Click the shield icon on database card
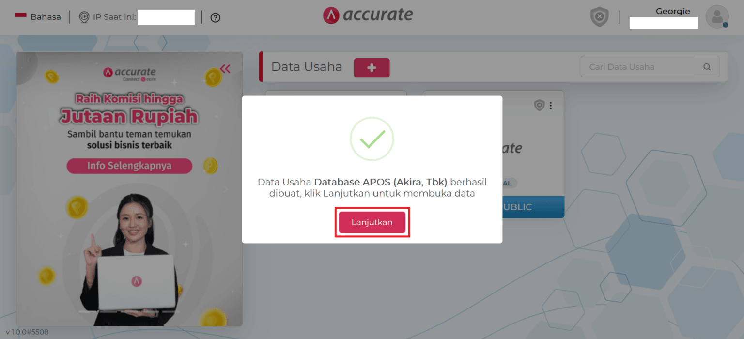This screenshot has height=339, width=744. (x=539, y=105)
